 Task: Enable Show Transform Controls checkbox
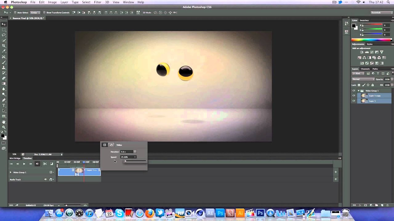click(x=44, y=13)
